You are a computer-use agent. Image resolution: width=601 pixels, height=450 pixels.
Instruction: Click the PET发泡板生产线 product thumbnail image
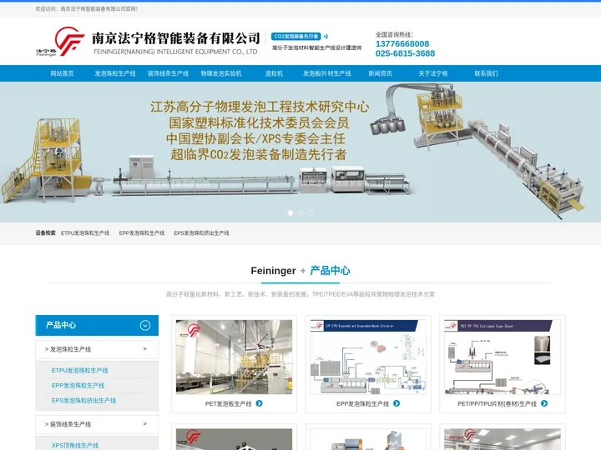(x=235, y=357)
